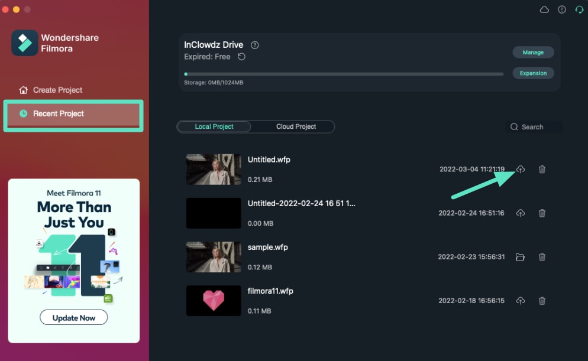Delete filmora11.wfp project
Screen dimensions: 588x361
(x=542, y=301)
